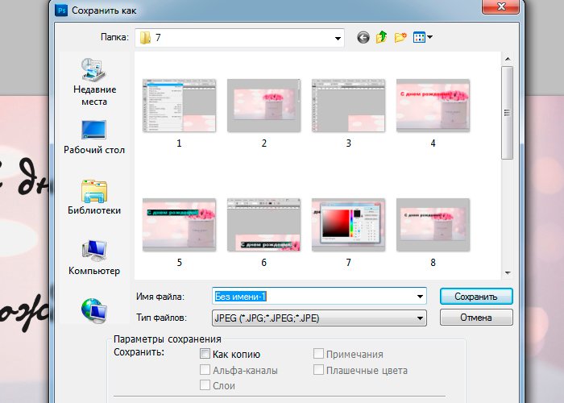Toggle the Альфа-каналы checkbox
The height and width of the screenshot is (403, 564).
pyautogui.click(x=205, y=371)
